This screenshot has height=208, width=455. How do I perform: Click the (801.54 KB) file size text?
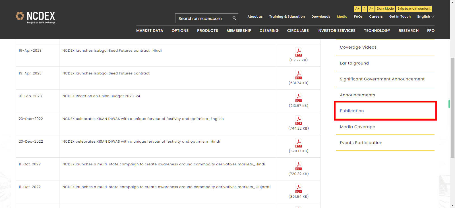[x=299, y=197]
